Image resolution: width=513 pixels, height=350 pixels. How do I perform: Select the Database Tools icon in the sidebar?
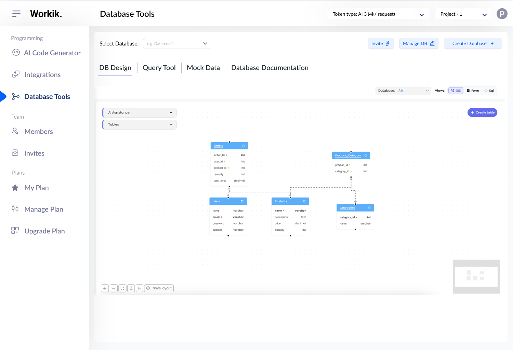point(15,96)
